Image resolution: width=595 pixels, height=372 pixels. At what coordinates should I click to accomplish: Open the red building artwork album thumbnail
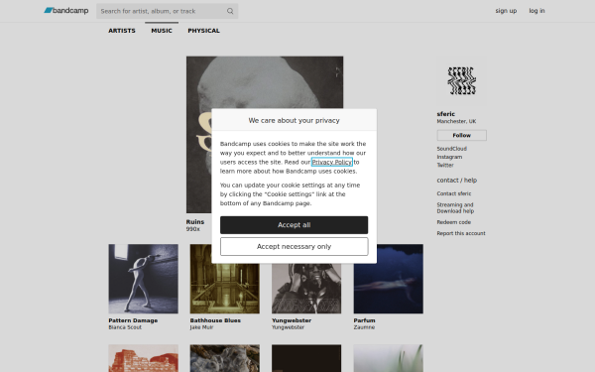(x=143, y=358)
